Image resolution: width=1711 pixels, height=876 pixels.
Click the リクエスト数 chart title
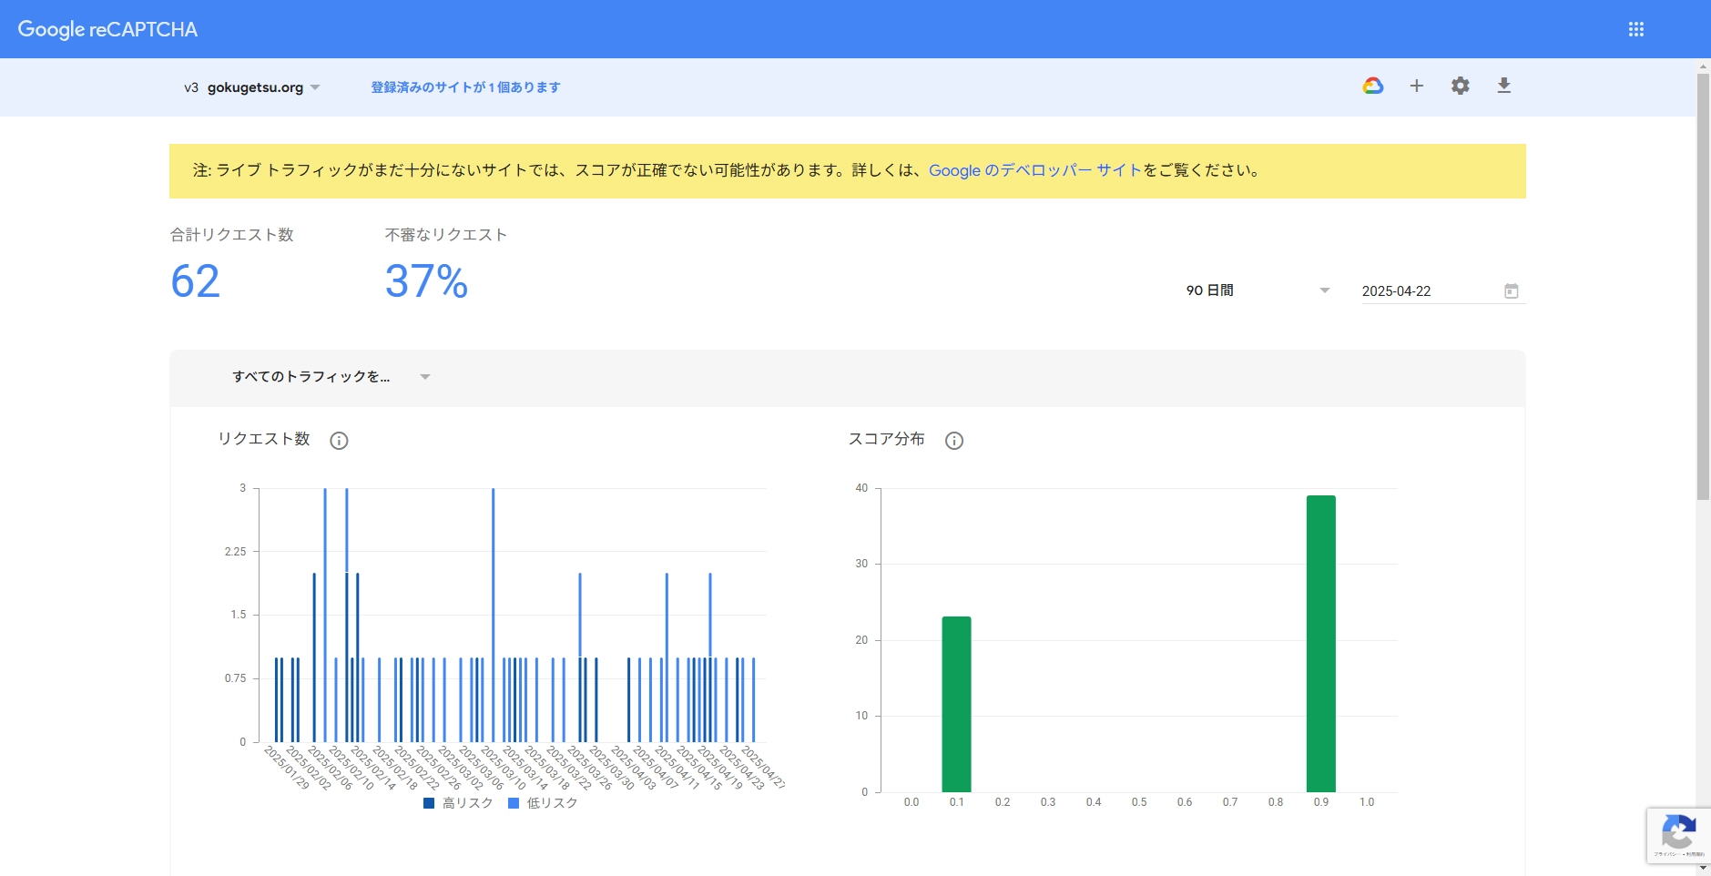point(264,439)
